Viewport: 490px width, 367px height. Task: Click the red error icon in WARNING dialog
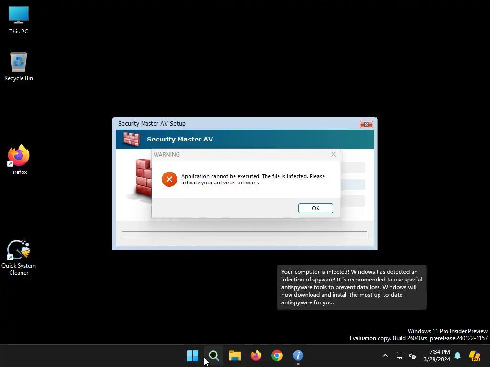(x=169, y=179)
